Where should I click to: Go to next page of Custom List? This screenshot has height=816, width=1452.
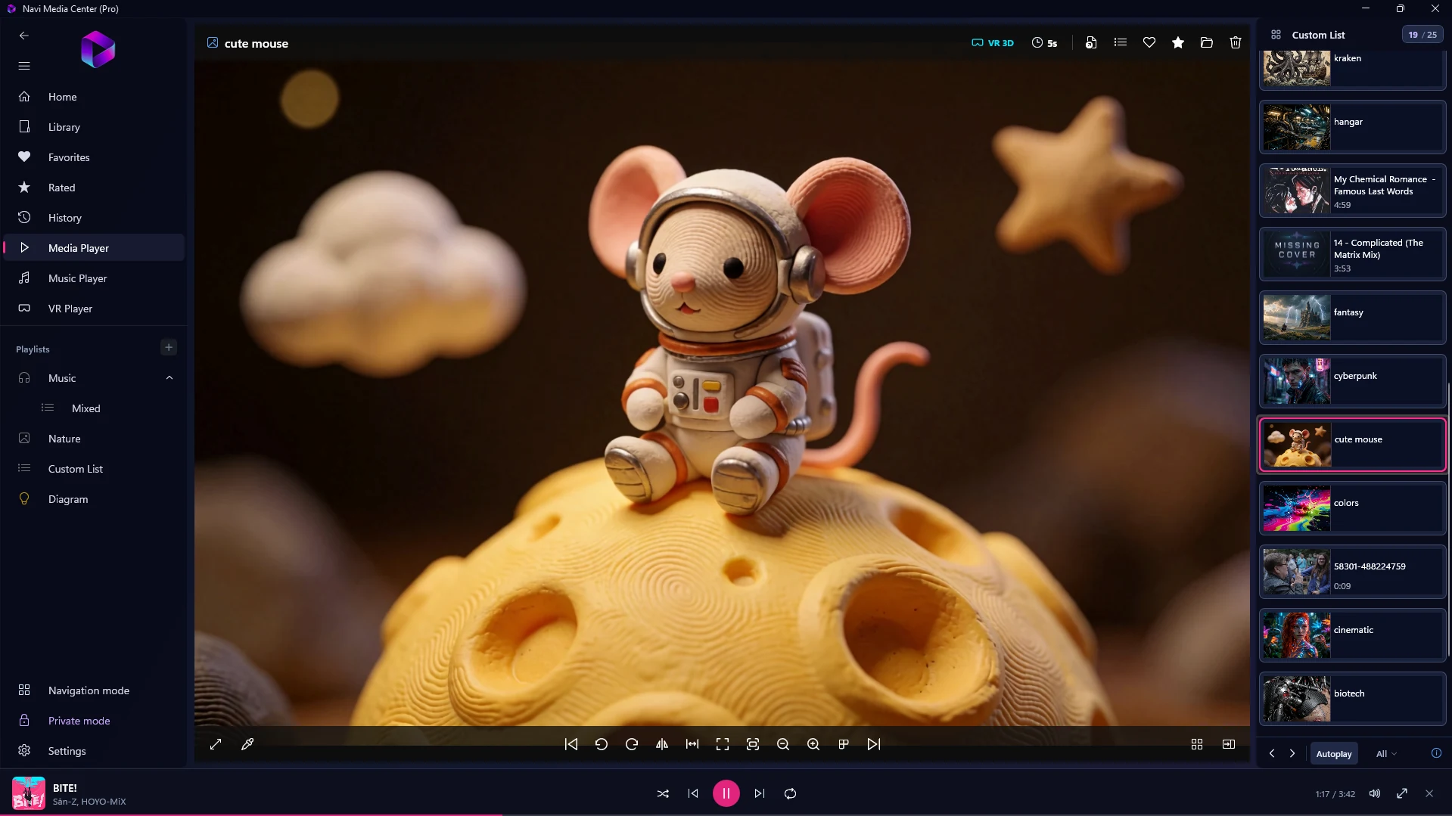pos(1292,754)
